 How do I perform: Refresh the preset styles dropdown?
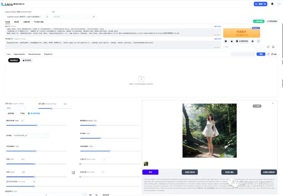pos(268,47)
